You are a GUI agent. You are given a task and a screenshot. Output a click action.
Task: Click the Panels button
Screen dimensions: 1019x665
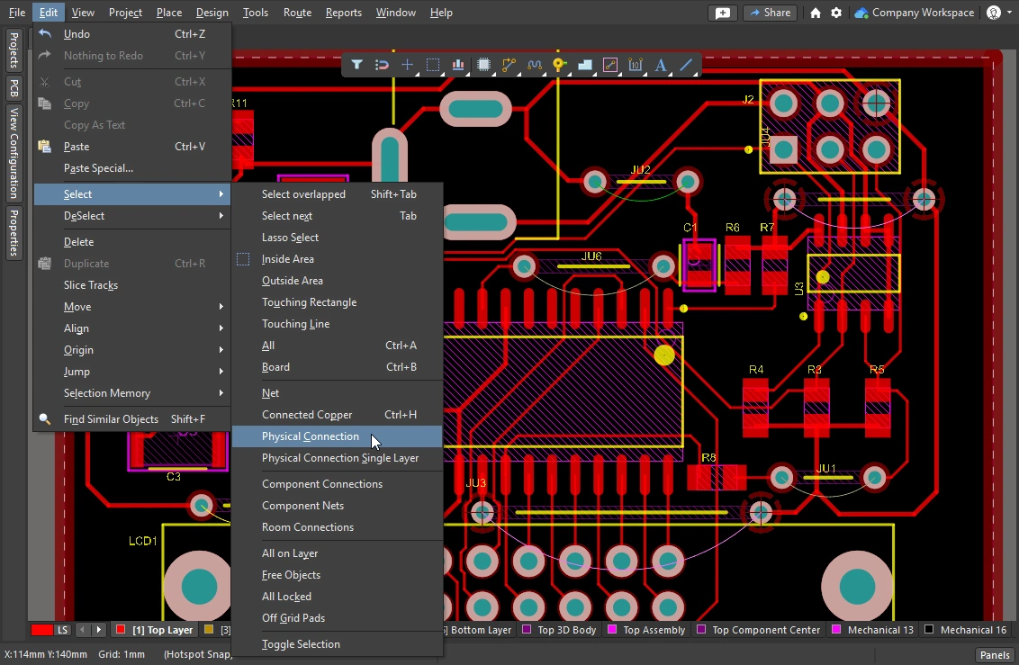tap(995, 654)
